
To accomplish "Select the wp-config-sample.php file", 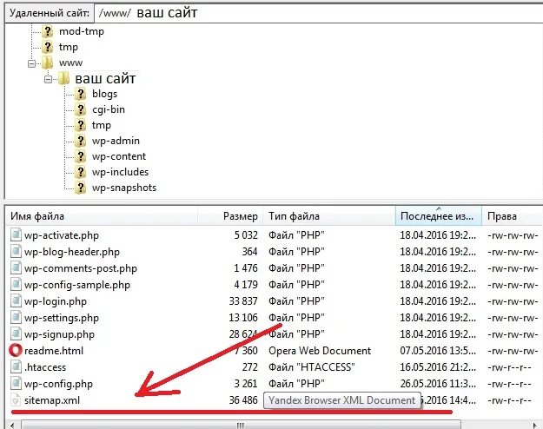I will click(77, 285).
